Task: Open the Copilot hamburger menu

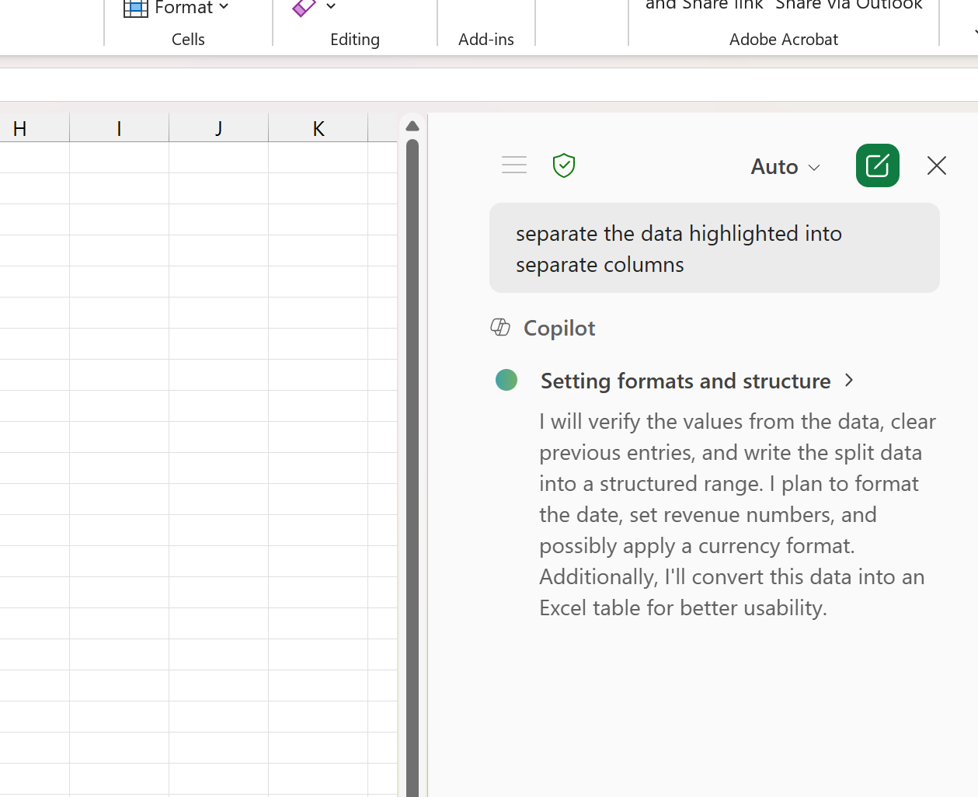Action: click(x=513, y=165)
